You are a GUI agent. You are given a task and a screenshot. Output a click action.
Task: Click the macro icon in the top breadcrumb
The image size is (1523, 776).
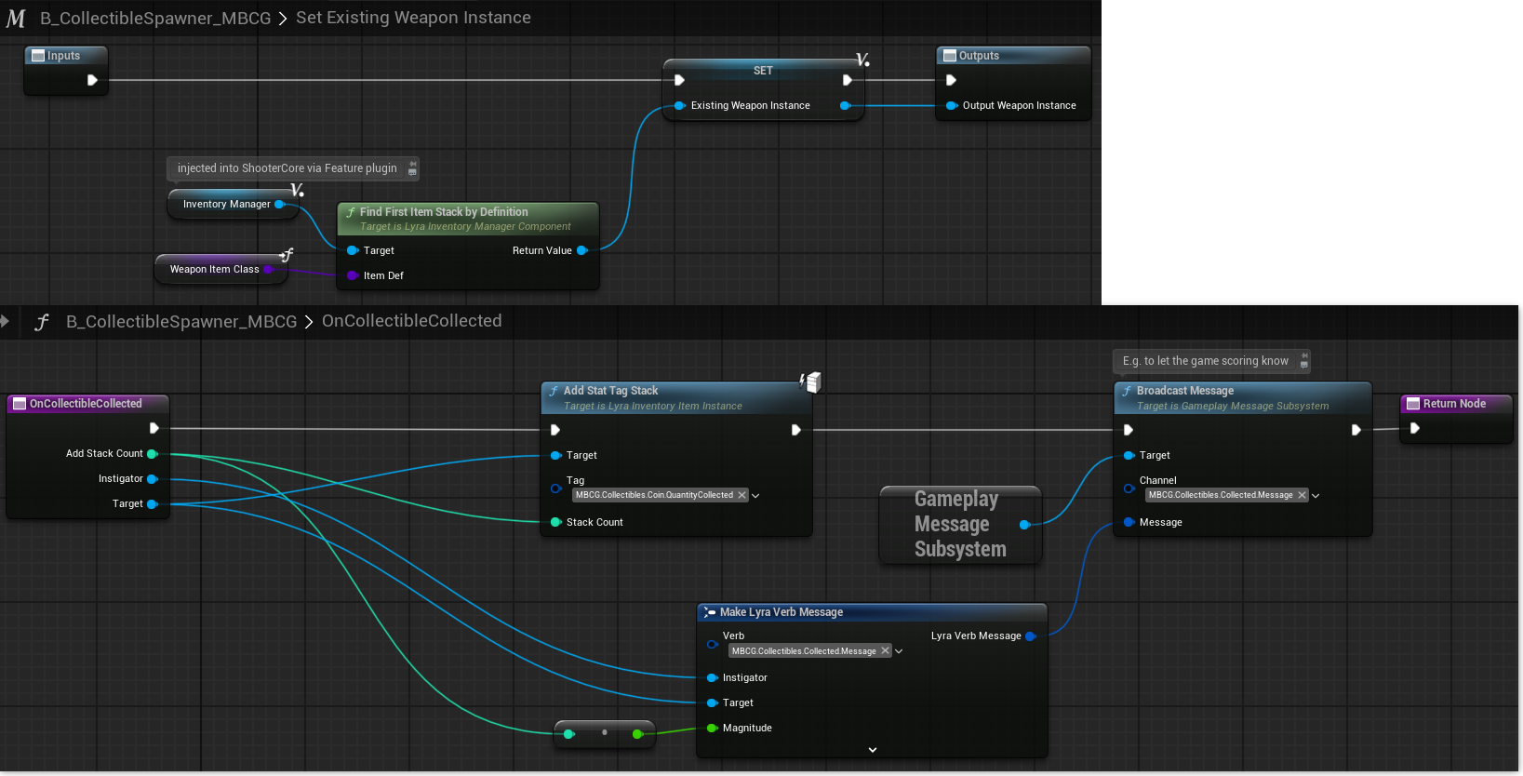(16, 19)
